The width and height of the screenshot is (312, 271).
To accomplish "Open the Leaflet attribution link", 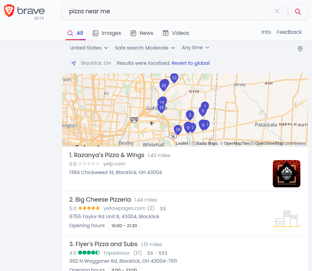I will [x=182, y=143].
